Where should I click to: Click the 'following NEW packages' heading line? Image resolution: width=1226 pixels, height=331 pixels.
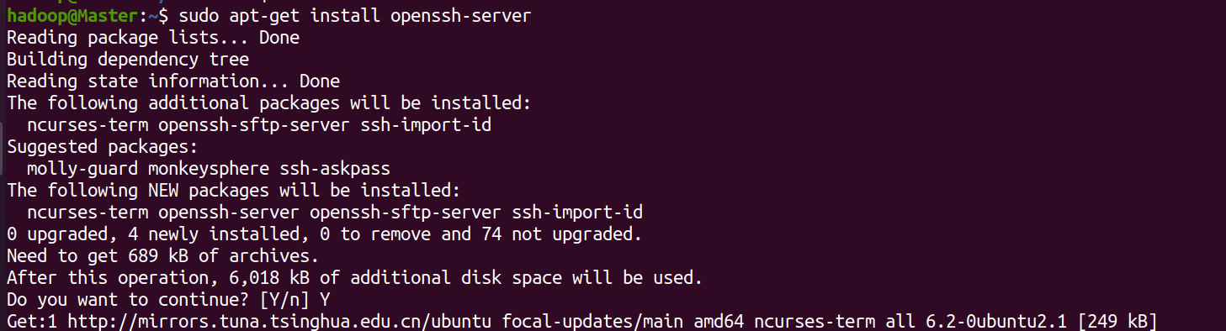[234, 191]
